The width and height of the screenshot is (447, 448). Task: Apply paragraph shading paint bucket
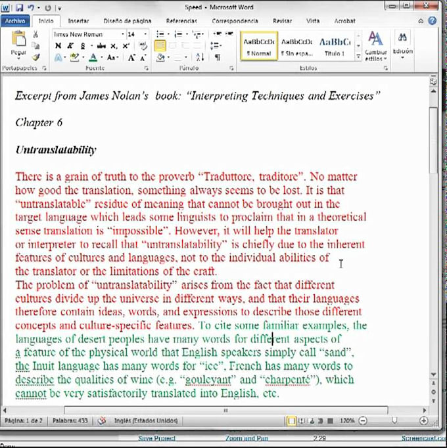click(160, 58)
